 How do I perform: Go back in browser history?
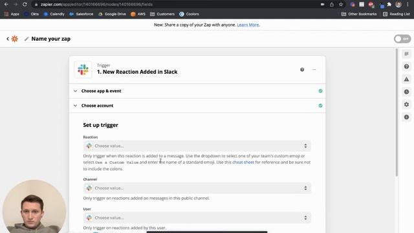[6, 5]
